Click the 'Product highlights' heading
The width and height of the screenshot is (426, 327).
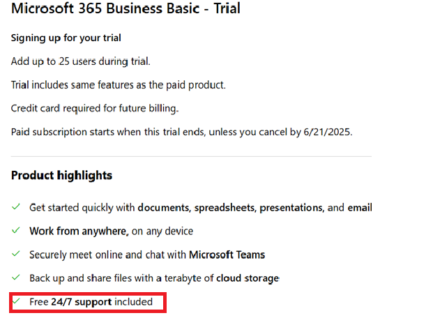(x=61, y=176)
